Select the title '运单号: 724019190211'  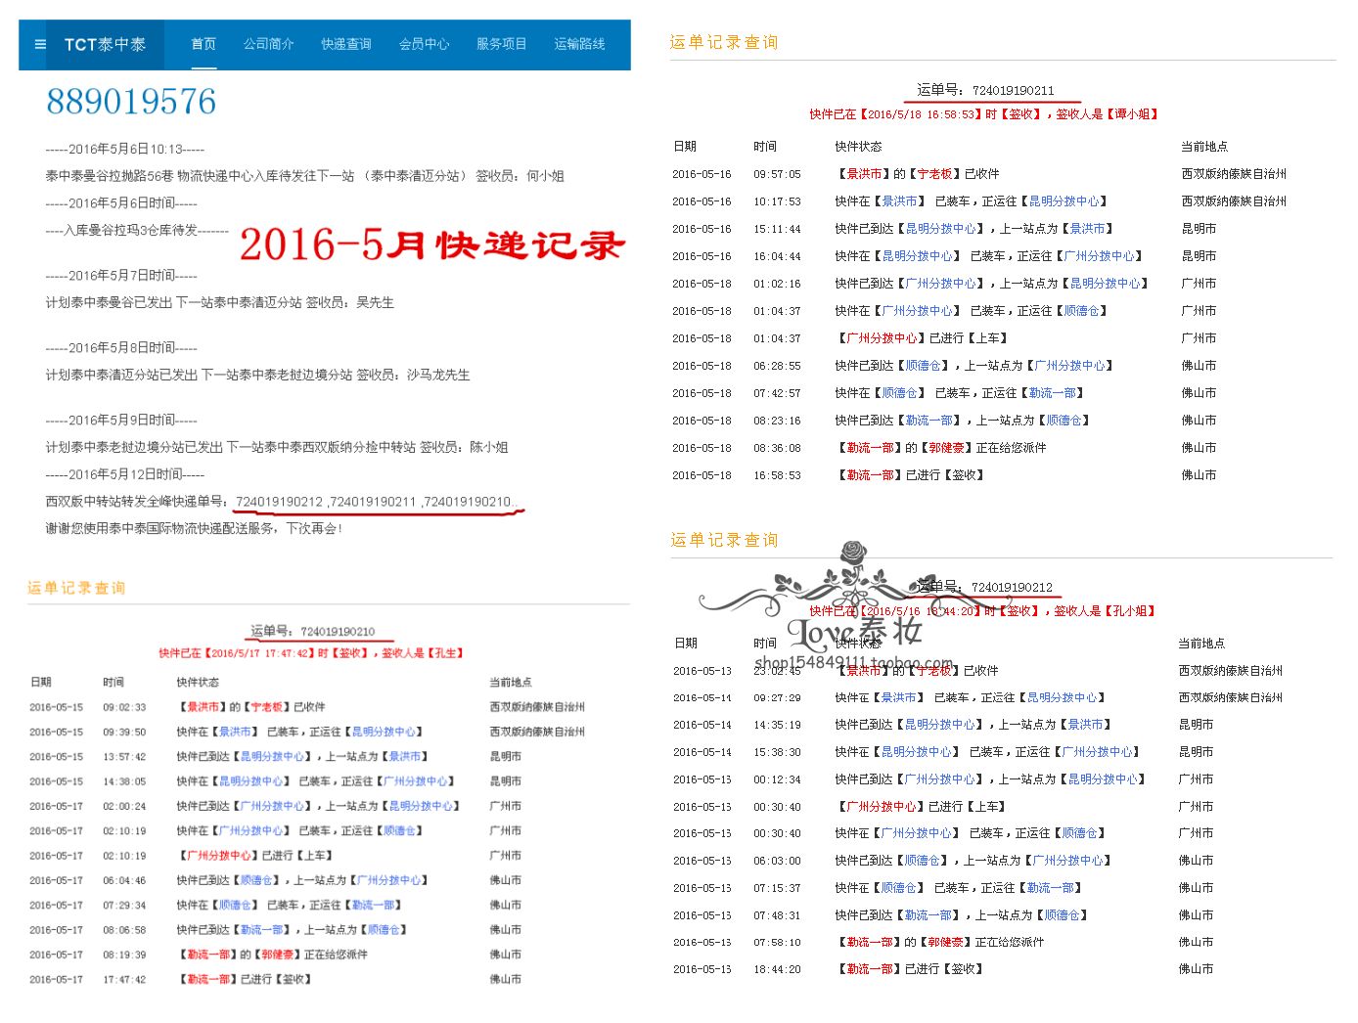(985, 90)
